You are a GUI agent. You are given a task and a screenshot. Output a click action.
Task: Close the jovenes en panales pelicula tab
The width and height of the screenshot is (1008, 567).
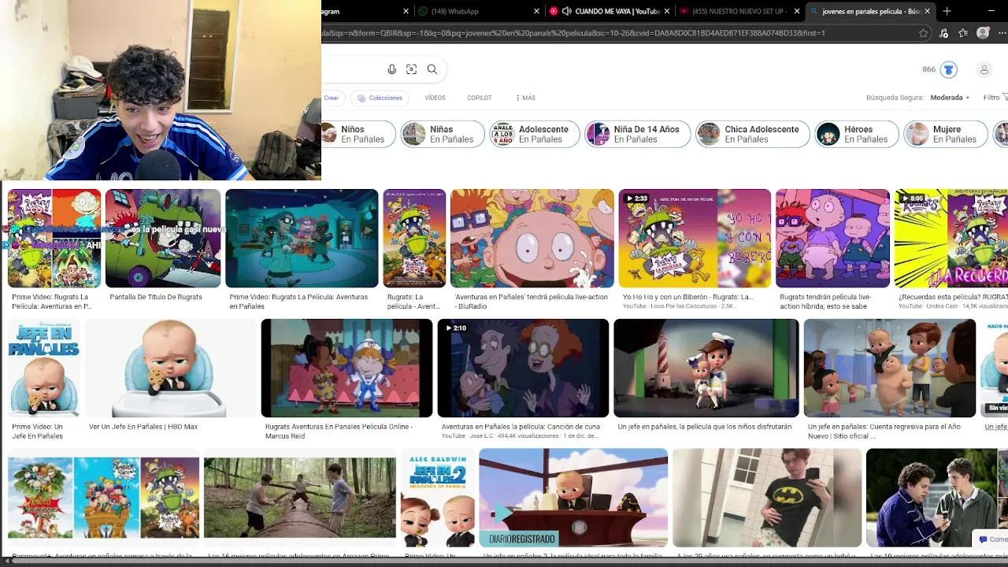click(928, 11)
